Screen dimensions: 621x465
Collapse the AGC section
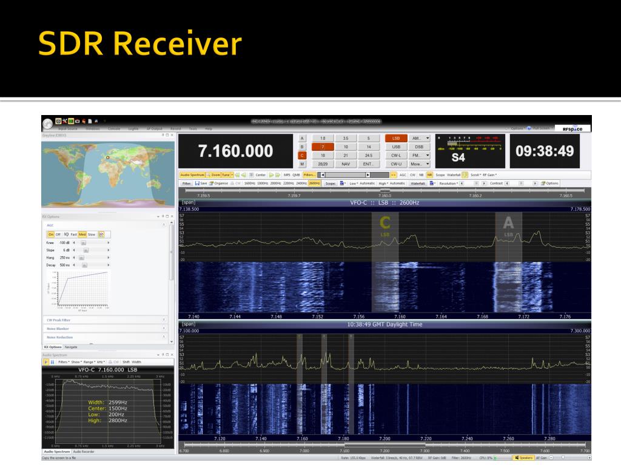click(x=164, y=225)
